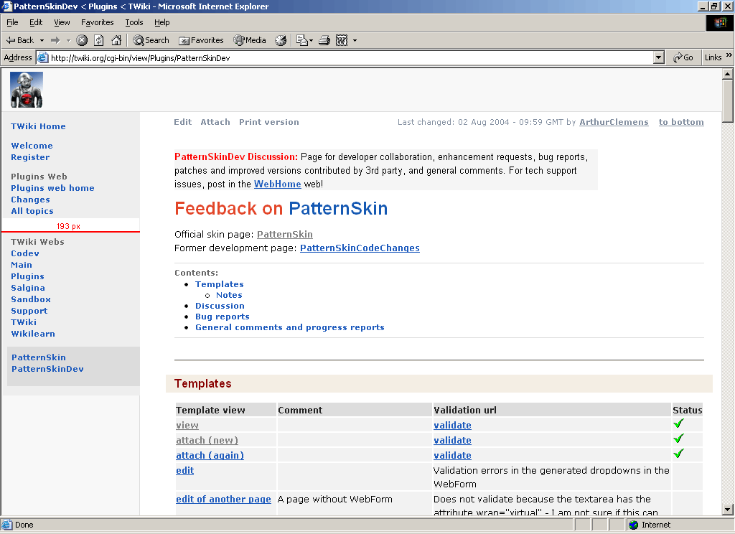Screen dimensions: 735x534
Task: Click the Bug reports contents link
Action: coord(223,317)
